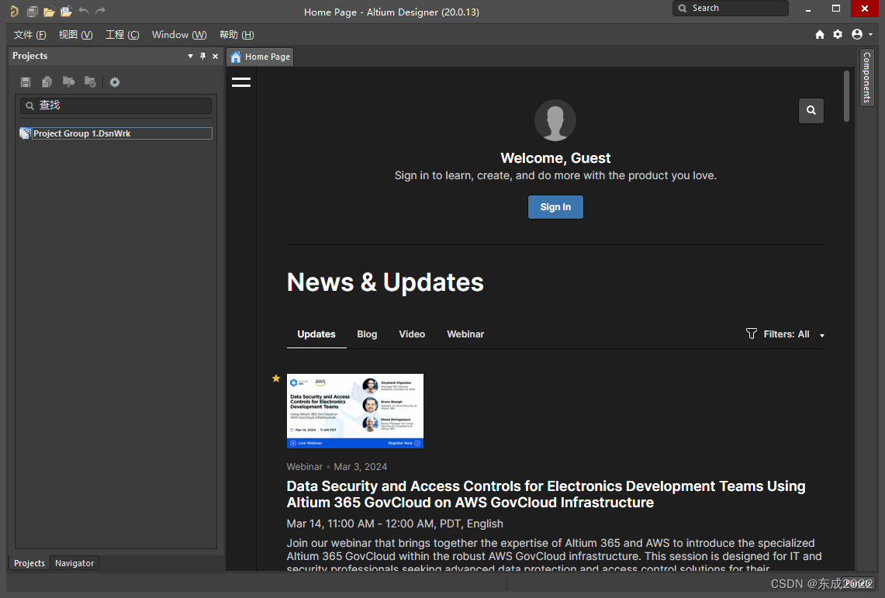
Task: Open the 工程 (C) menu
Action: 122,35
